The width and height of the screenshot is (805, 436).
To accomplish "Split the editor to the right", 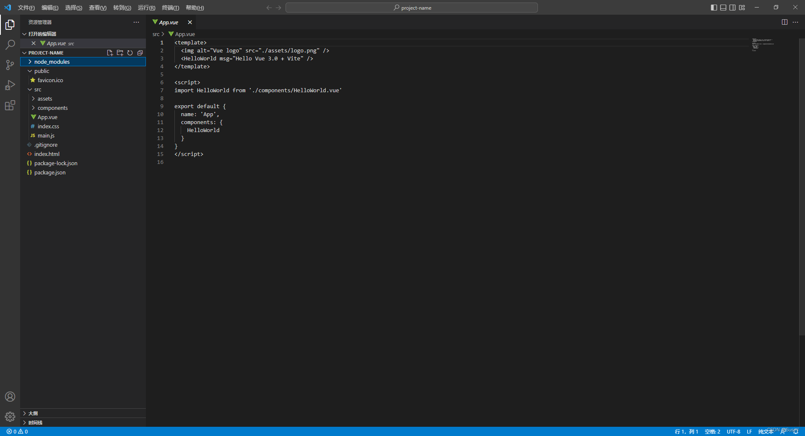I will 784,22.
